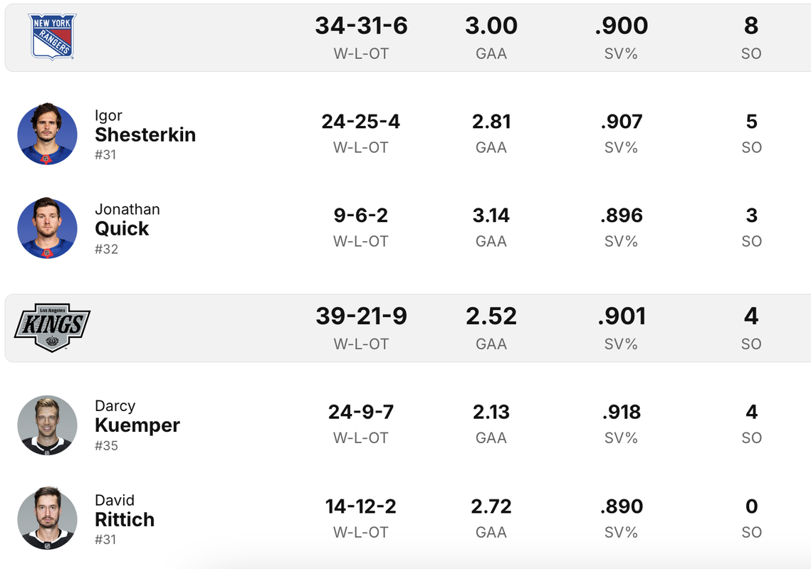811x569 pixels.
Task: Click the Rangers 3.00 team GAA
Action: 491,26
